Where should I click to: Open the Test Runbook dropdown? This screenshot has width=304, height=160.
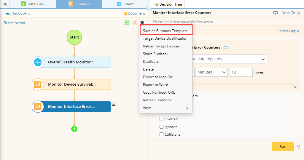(x=17, y=13)
